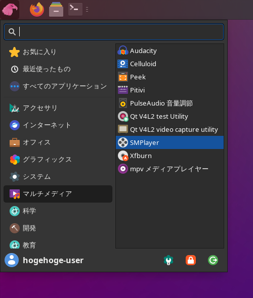
Task: Open the グラフィックス category
Action: click(x=58, y=160)
